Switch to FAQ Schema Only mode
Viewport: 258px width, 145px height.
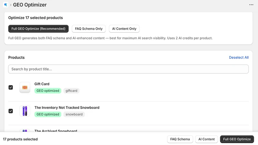pyautogui.click(x=89, y=29)
